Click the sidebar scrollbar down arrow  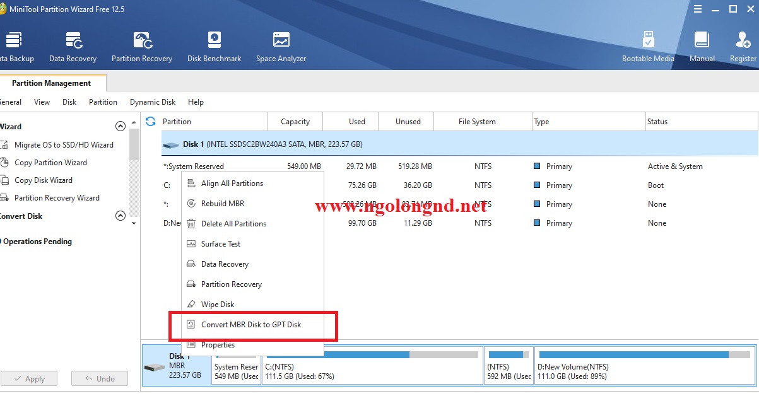pos(134,223)
